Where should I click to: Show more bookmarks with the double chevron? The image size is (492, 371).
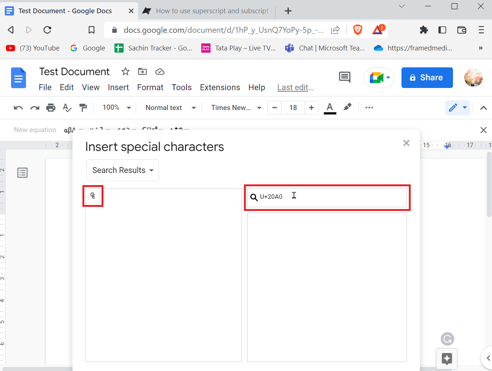click(x=480, y=48)
